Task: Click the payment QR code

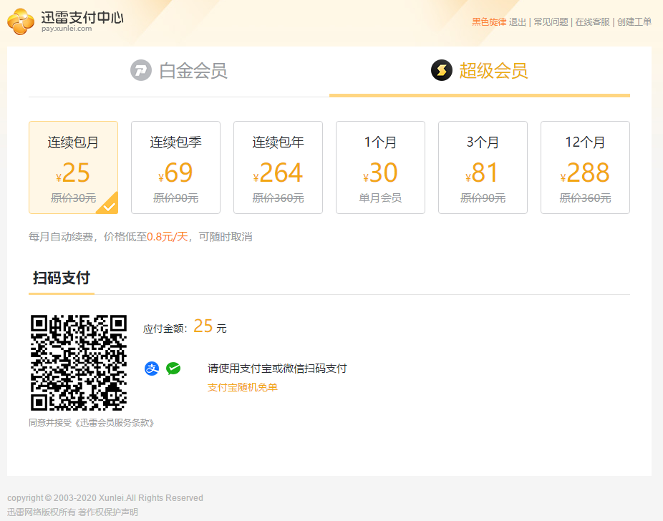Action: [79, 363]
